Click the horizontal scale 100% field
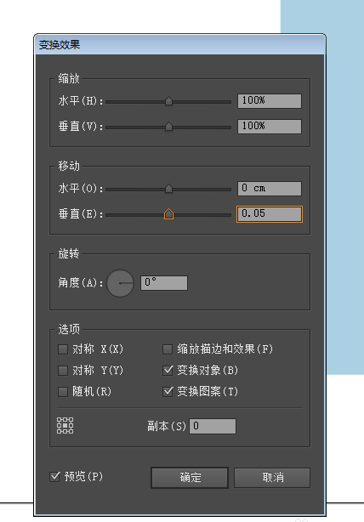 click(270, 101)
